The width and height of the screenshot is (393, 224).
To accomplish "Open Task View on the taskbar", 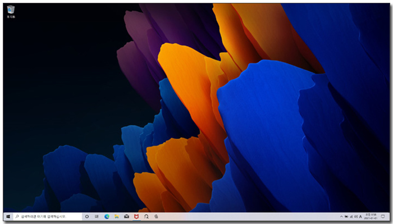I will 97,217.
